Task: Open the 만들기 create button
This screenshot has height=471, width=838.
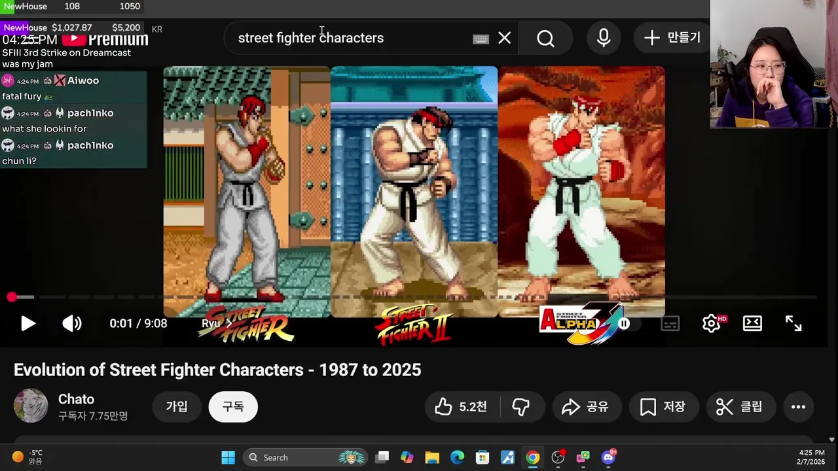Action: [672, 38]
